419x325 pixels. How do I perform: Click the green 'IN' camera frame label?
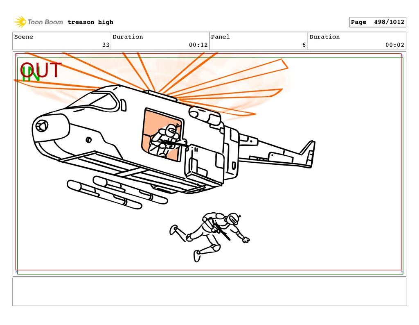click(31, 75)
